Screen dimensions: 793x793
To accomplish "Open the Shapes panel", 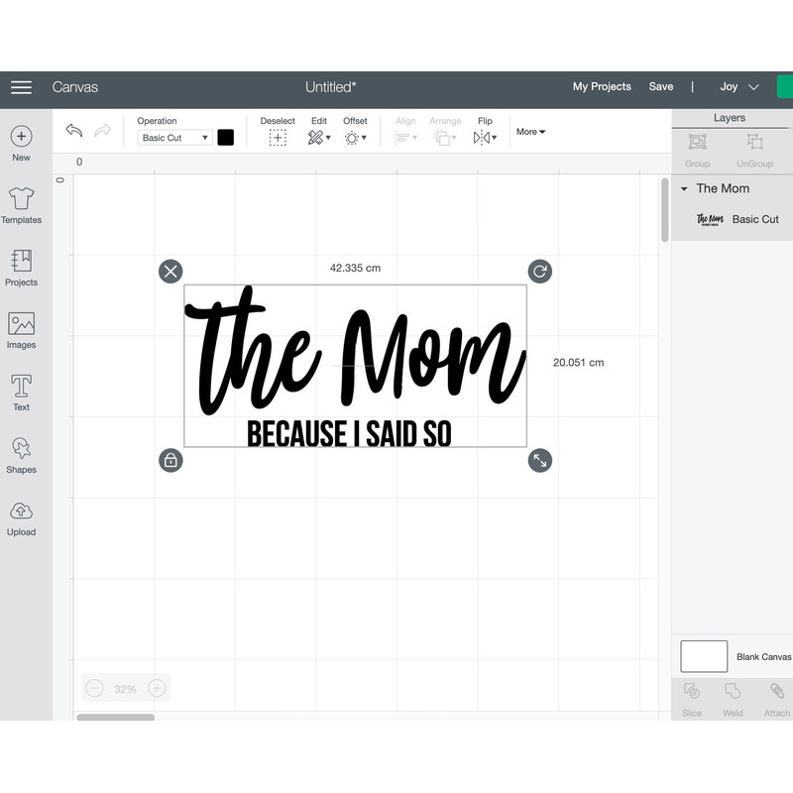I will [21, 449].
